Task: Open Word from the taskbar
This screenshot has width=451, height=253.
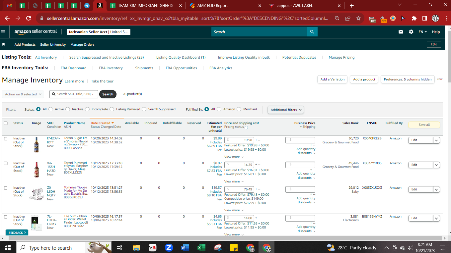Action: tap(185, 248)
